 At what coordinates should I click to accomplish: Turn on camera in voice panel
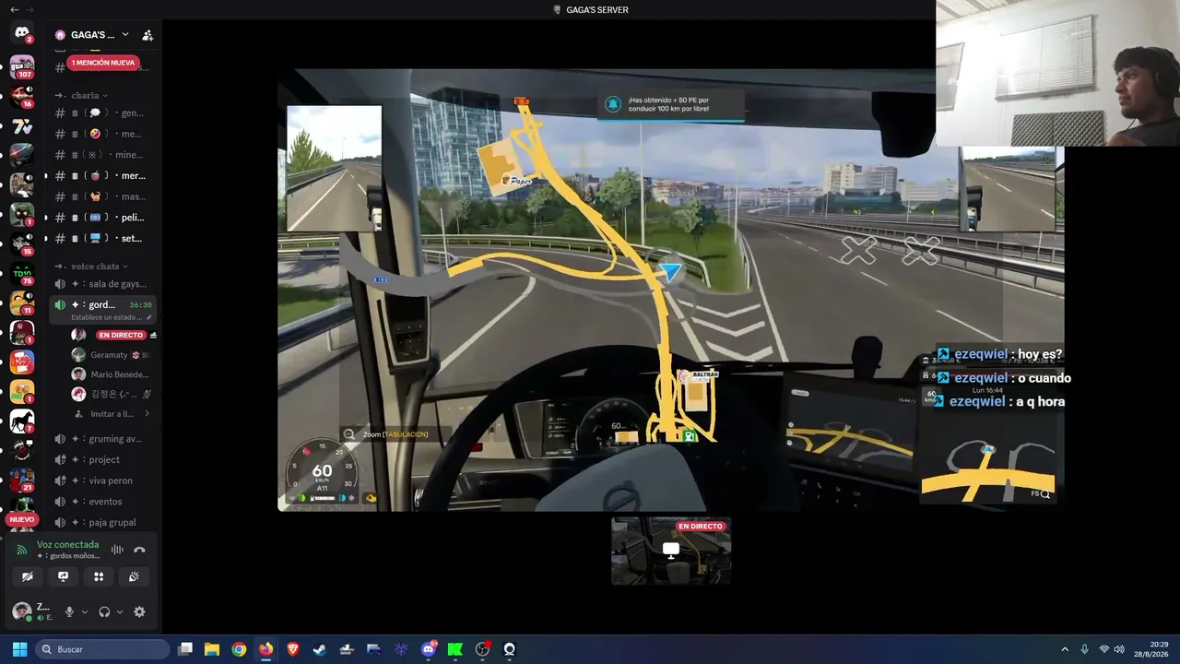(x=28, y=576)
